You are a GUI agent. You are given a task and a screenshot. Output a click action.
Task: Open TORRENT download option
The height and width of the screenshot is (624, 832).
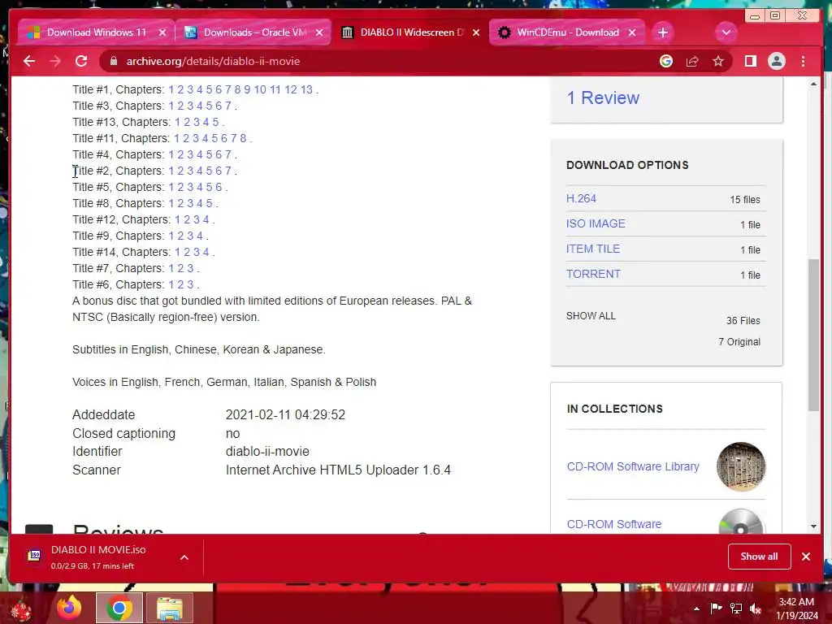tap(593, 274)
